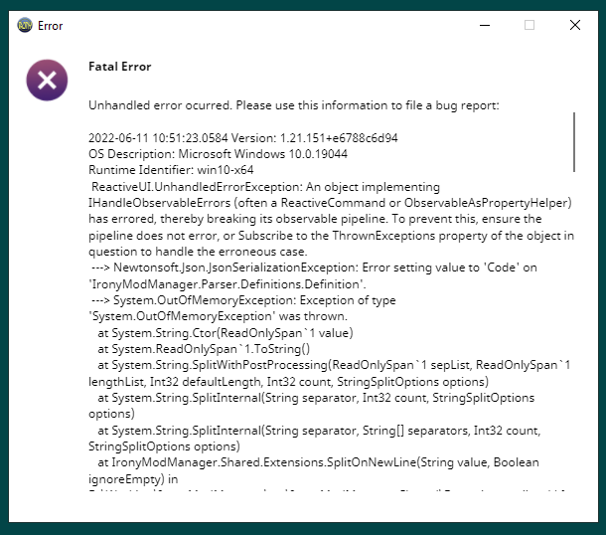The height and width of the screenshot is (535, 606).
Task: Click the error text vertical scrollbar thumb
Action: coord(574,142)
